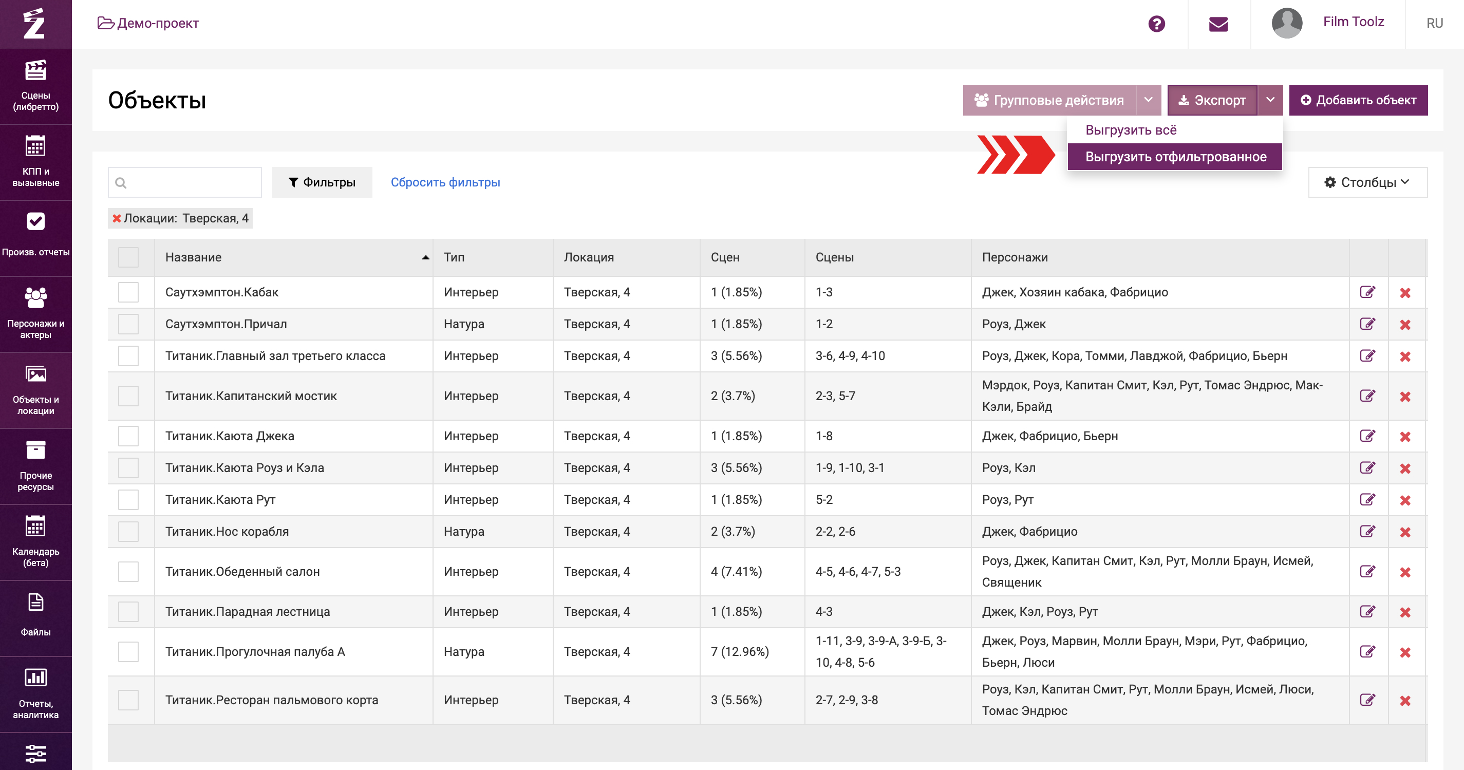Check Титаник.Обеденный салон row checkbox

coord(128,572)
